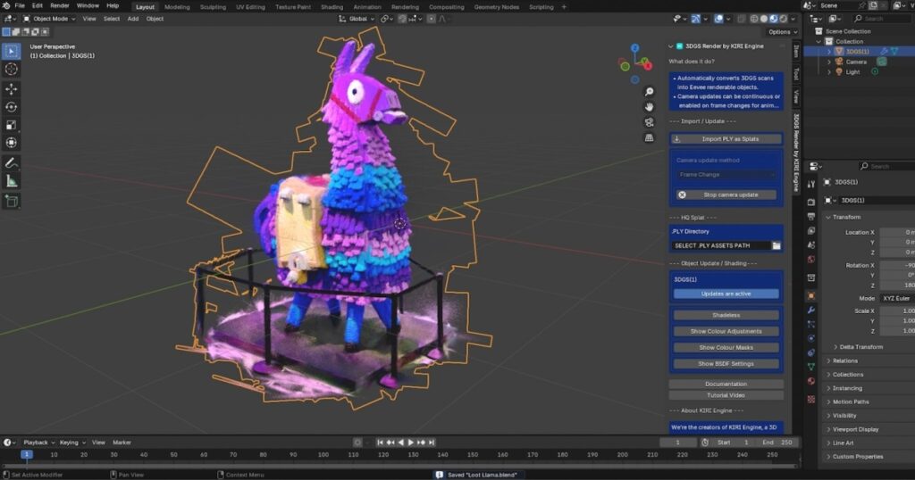Click the timeline play button
This screenshot has width=915, height=480.
411,443
